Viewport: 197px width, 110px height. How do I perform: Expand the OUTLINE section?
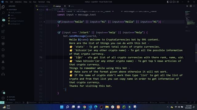[x=11, y=97]
